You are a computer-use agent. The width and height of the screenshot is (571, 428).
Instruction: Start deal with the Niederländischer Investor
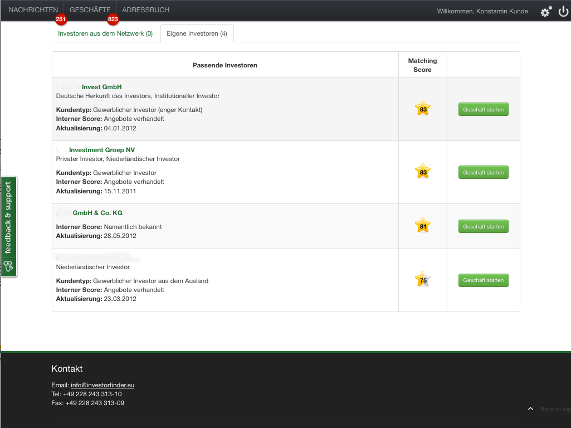tap(483, 280)
